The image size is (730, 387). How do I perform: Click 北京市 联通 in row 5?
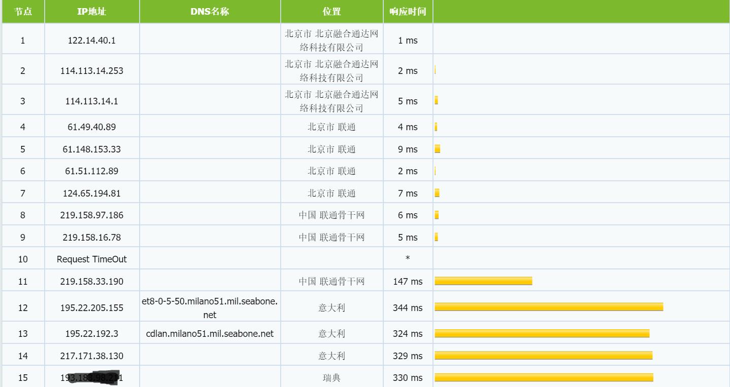[x=331, y=149]
